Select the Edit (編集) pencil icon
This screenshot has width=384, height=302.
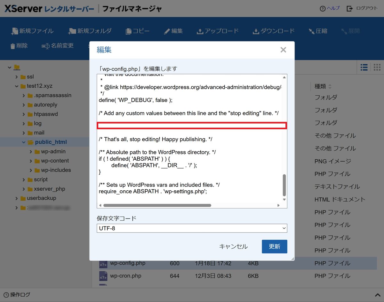coord(167,31)
